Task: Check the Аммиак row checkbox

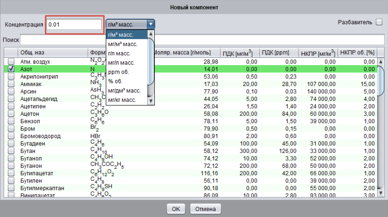Action: tap(11, 84)
